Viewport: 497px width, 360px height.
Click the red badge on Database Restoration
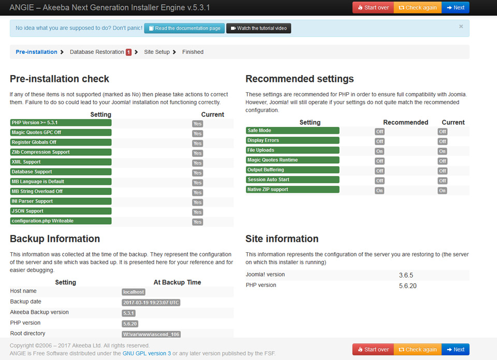128,52
